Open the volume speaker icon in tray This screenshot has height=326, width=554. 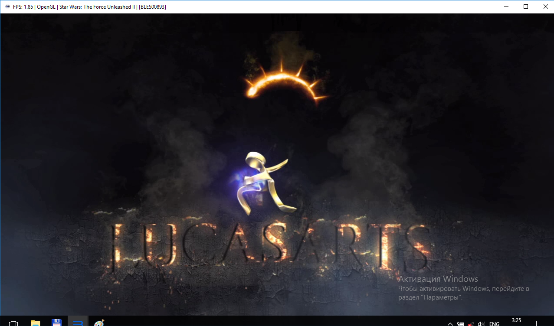tap(481, 323)
